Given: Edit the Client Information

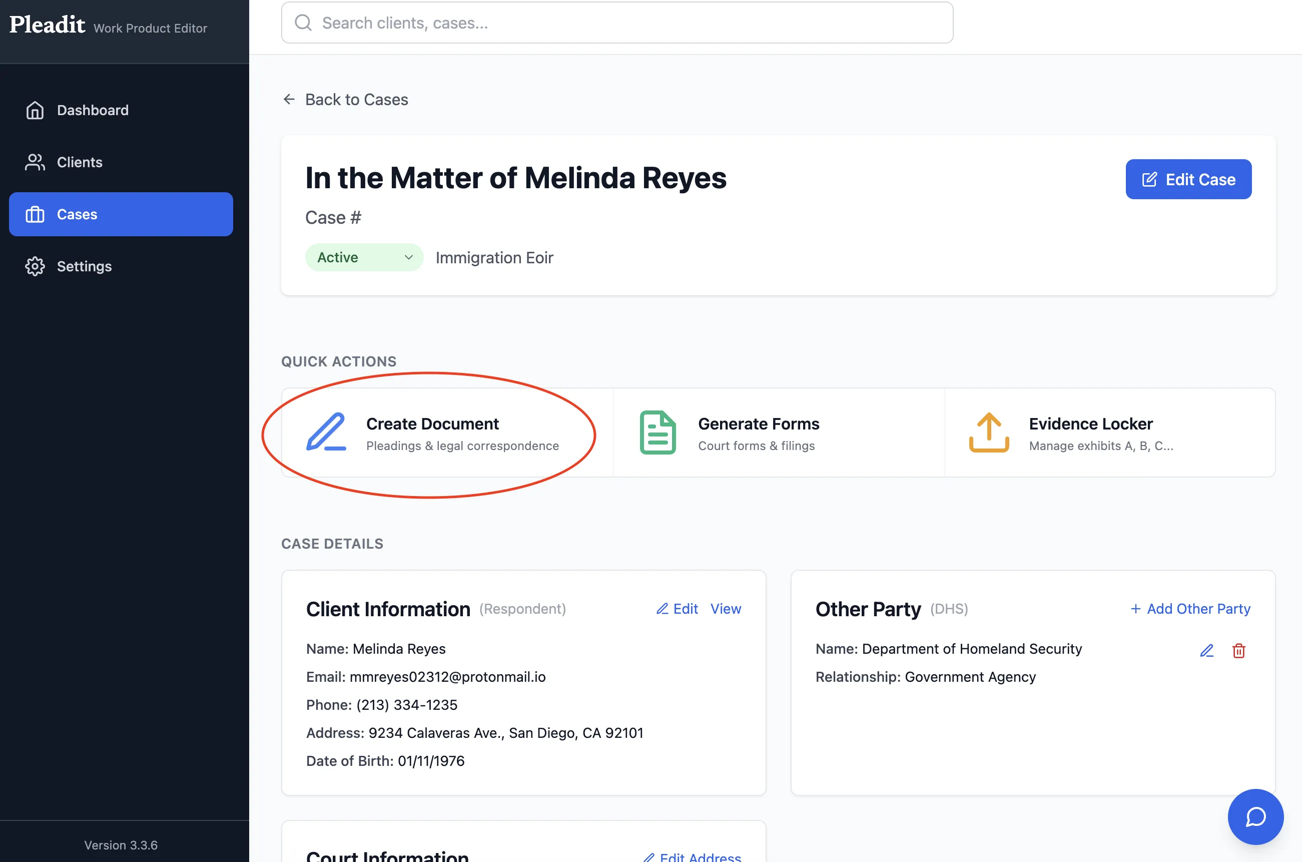Looking at the screenshot, I should [x=677, y=609].
